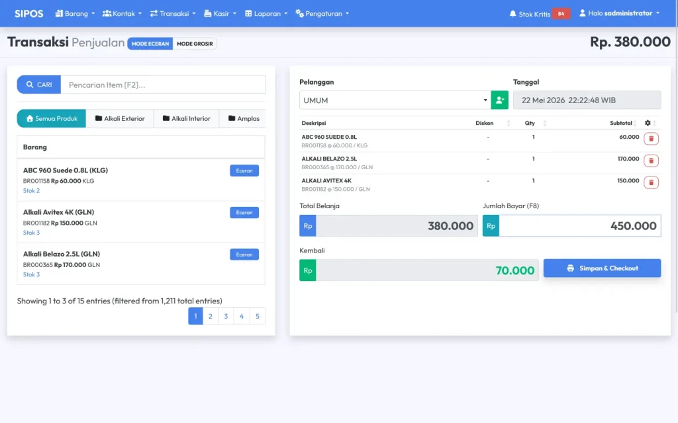
Task: Expand the Barang menu
Action: click(75, 14)
